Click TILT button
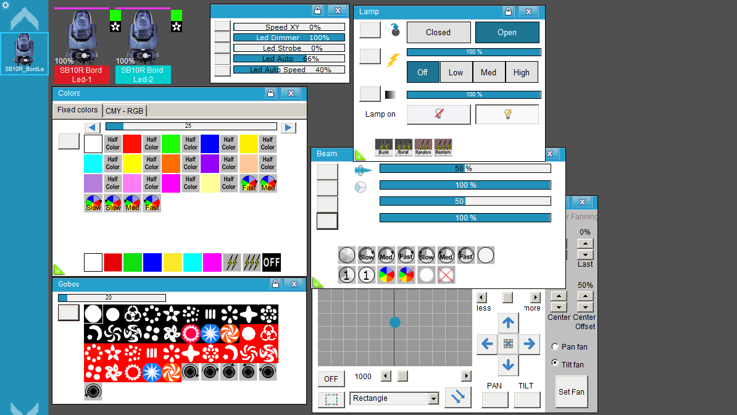737x415 pixels. pyautogui.click(x=527, y=400)
